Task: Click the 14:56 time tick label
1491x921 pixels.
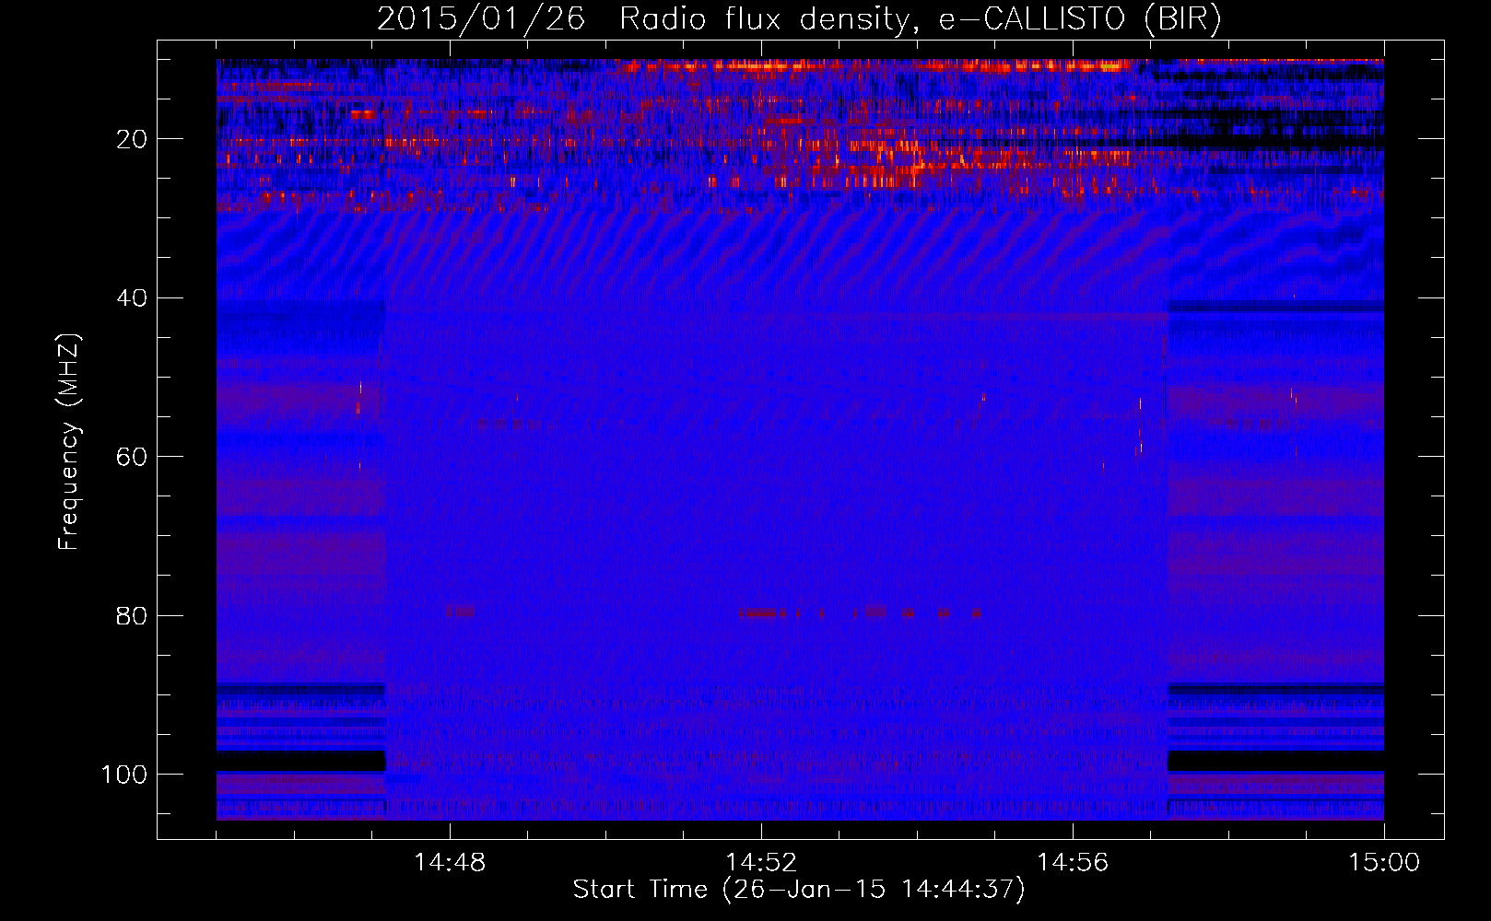Action: pyautogui.click(x=1073, y=863)
